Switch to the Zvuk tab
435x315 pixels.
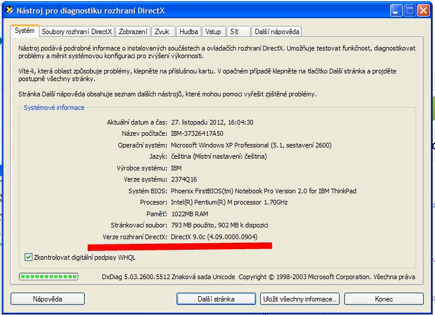point(164,32)
